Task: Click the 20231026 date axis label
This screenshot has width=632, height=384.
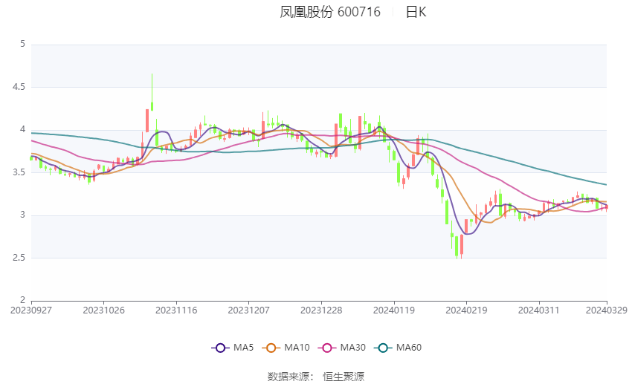Action: click(103, 310)
